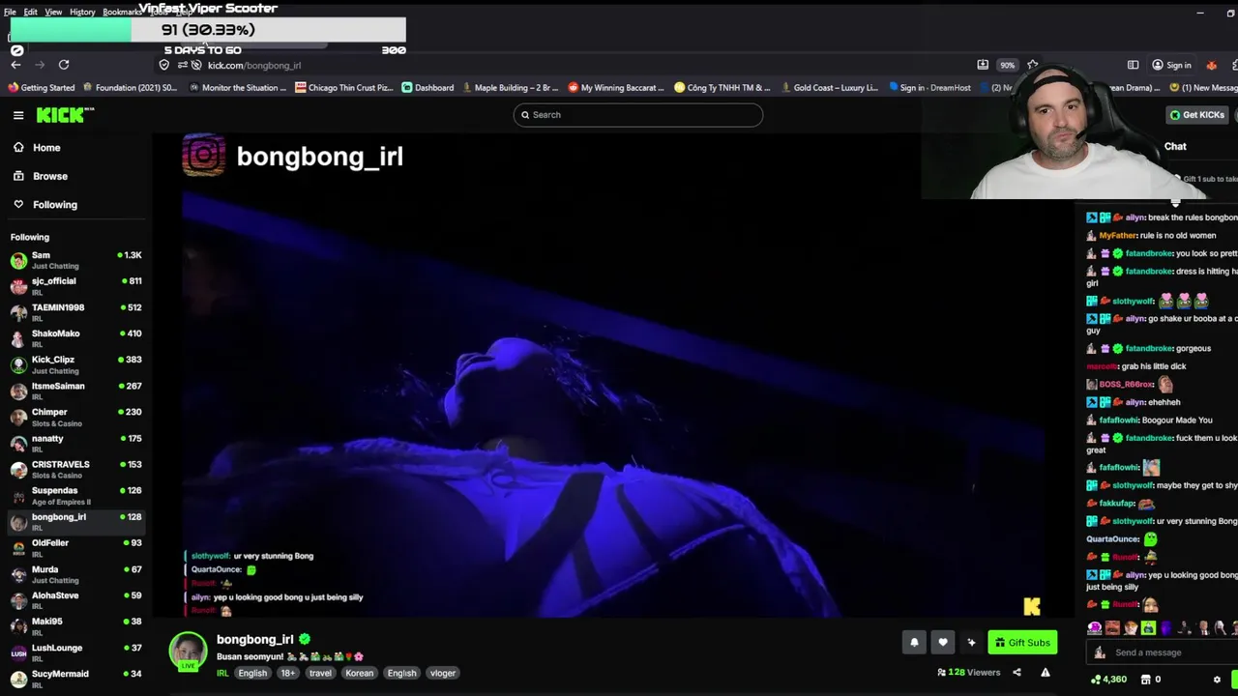Click the Gift Subs button
Screen dimensions: 1238x696
tap(1022, 642)
